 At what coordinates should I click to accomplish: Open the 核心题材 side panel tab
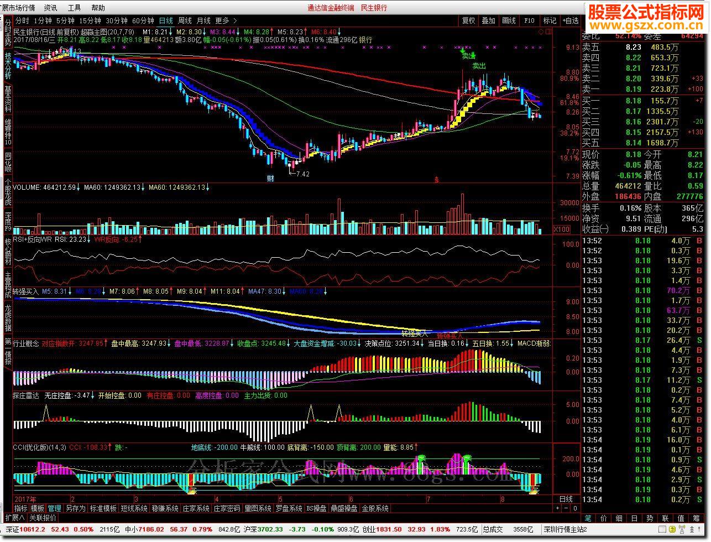[x=8, y=252]
